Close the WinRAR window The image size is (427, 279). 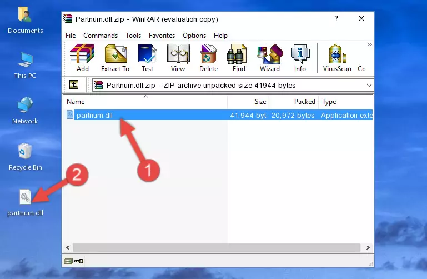pyautogui.click(x=361, y=18)
